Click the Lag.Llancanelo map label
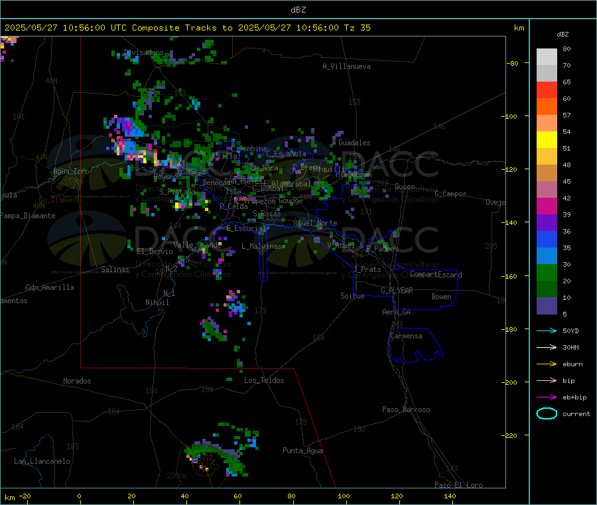The height and width of the screenshot is (505, 597). (42, 462)
